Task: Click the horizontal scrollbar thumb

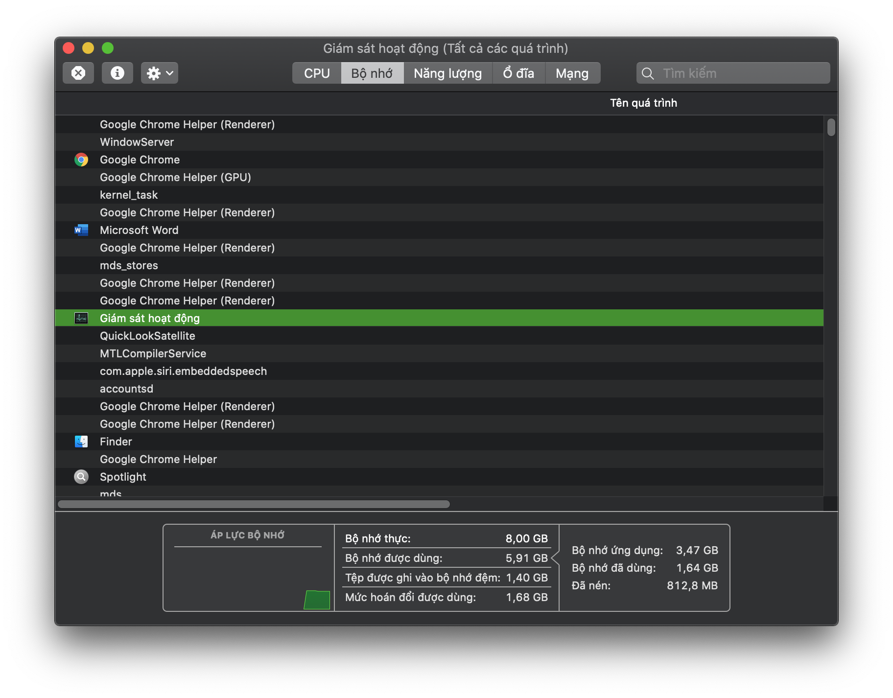Action: [x=254, y=504]
